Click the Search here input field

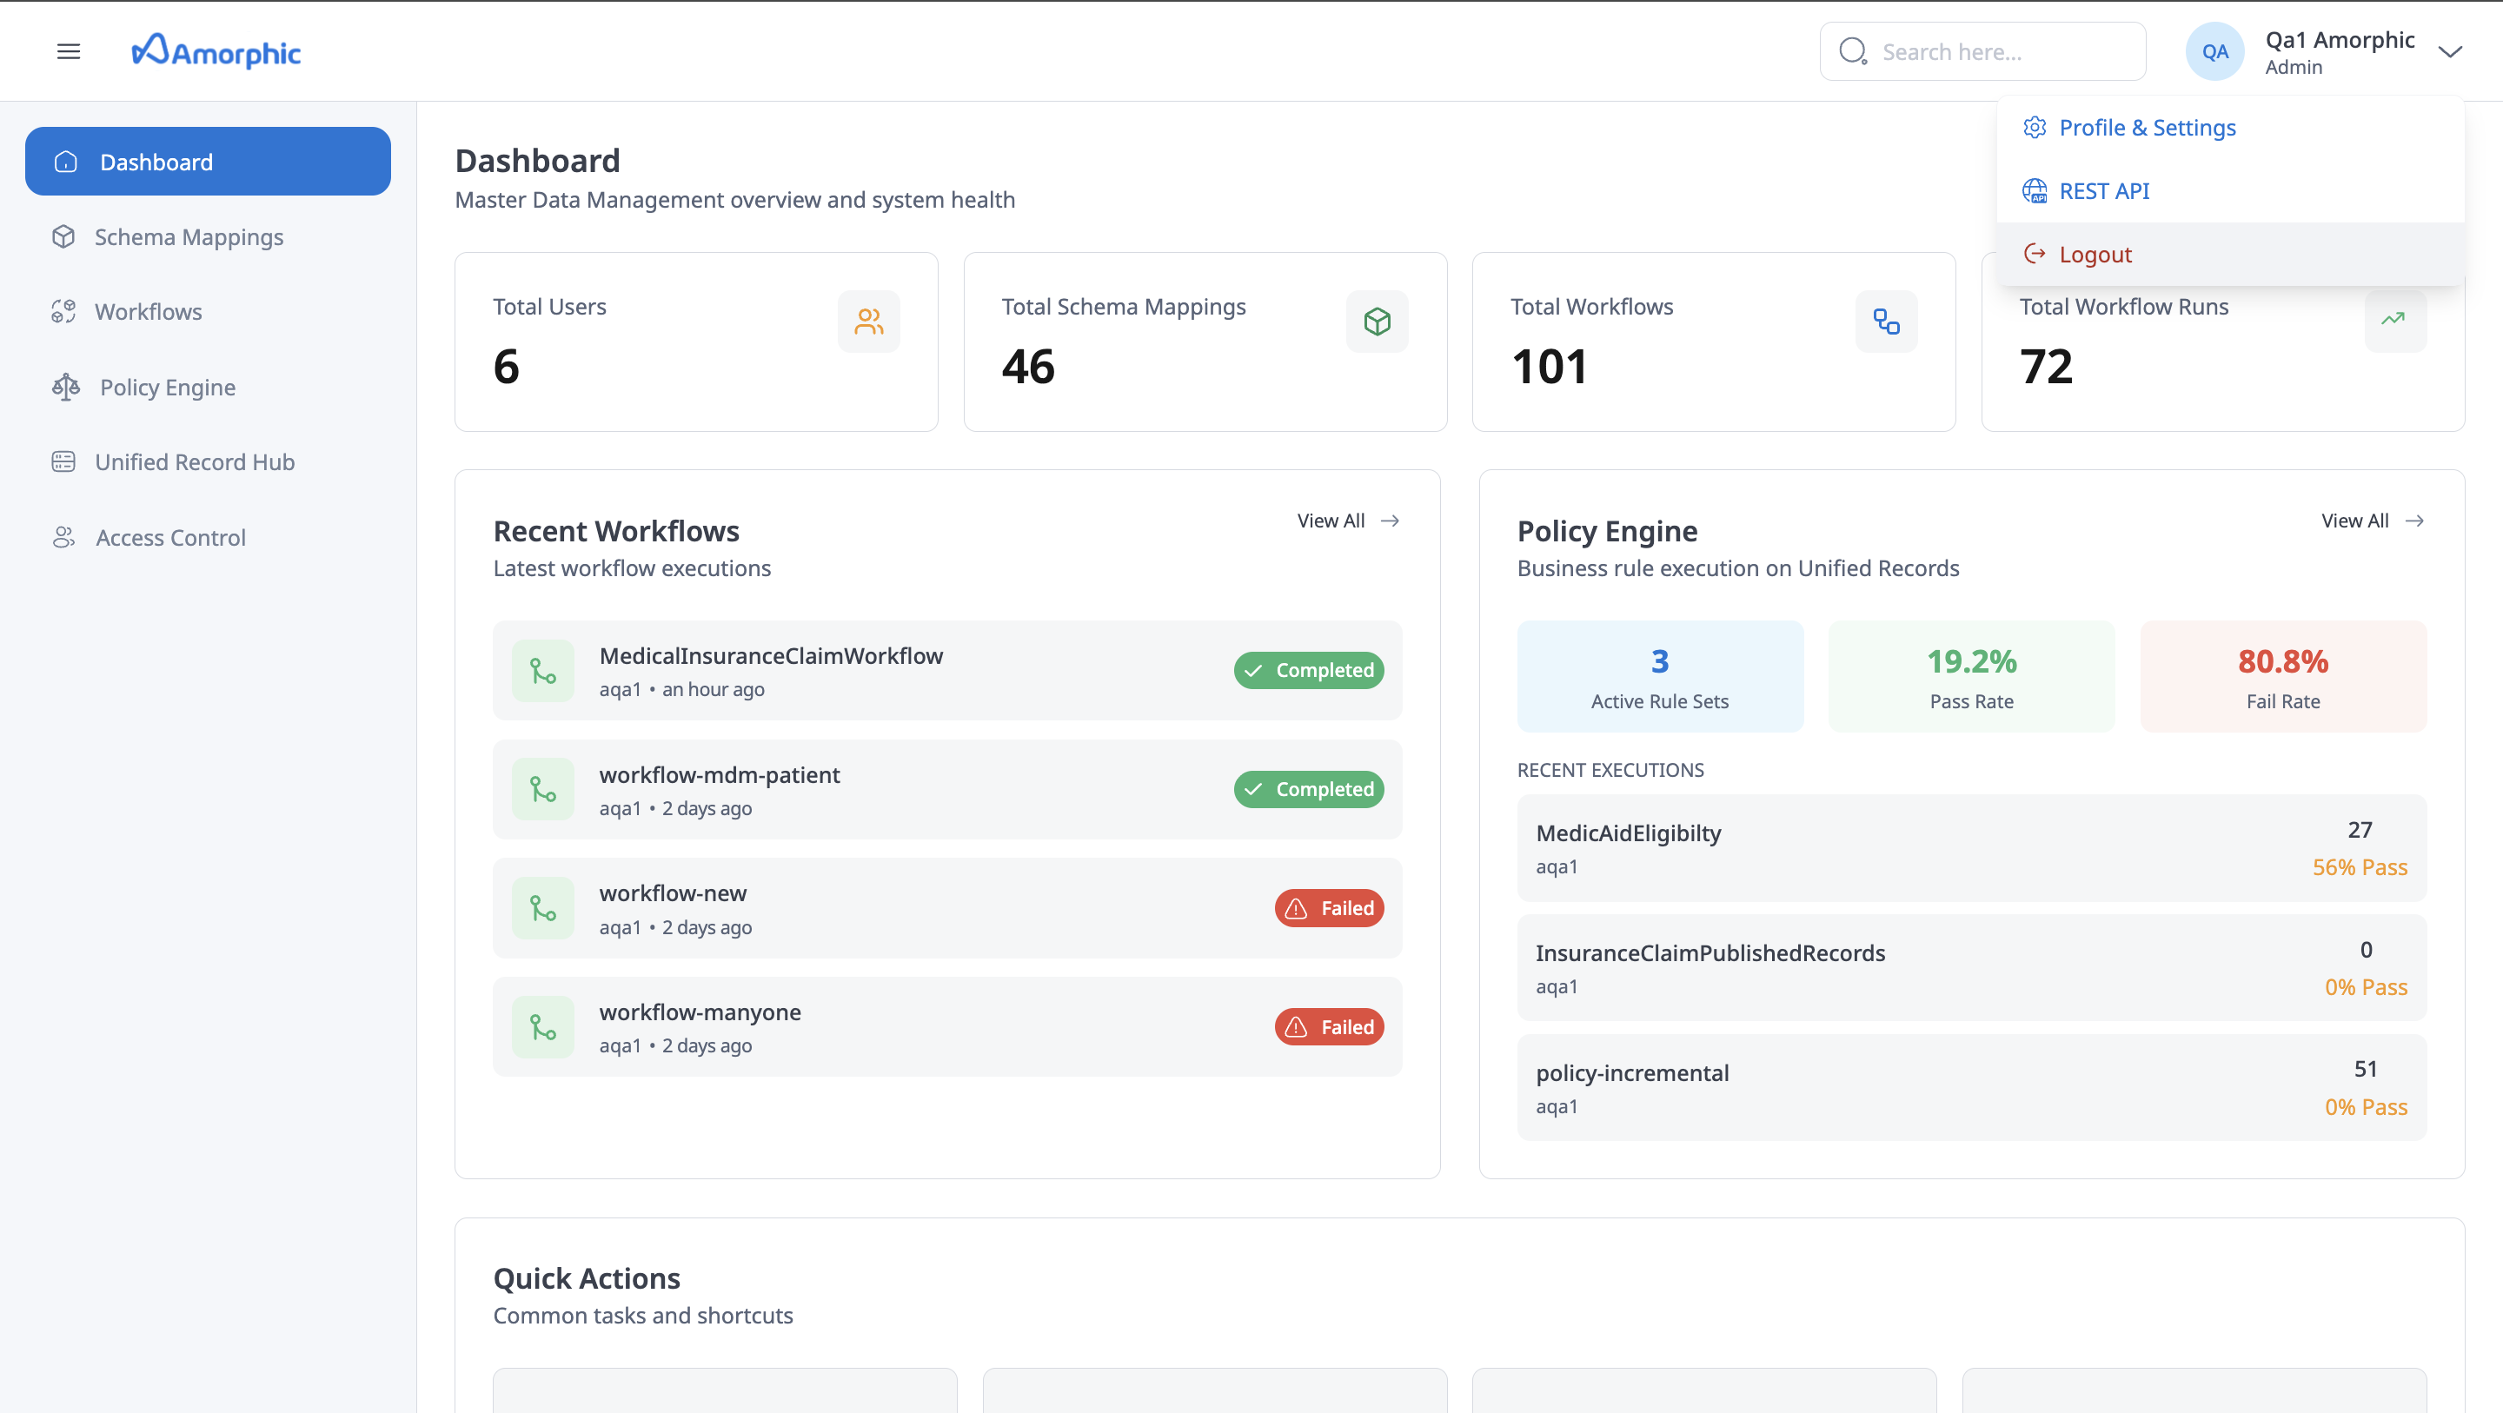[x=2002, y=51]
